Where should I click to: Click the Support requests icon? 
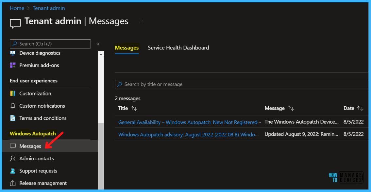click(x=13, y=171)
